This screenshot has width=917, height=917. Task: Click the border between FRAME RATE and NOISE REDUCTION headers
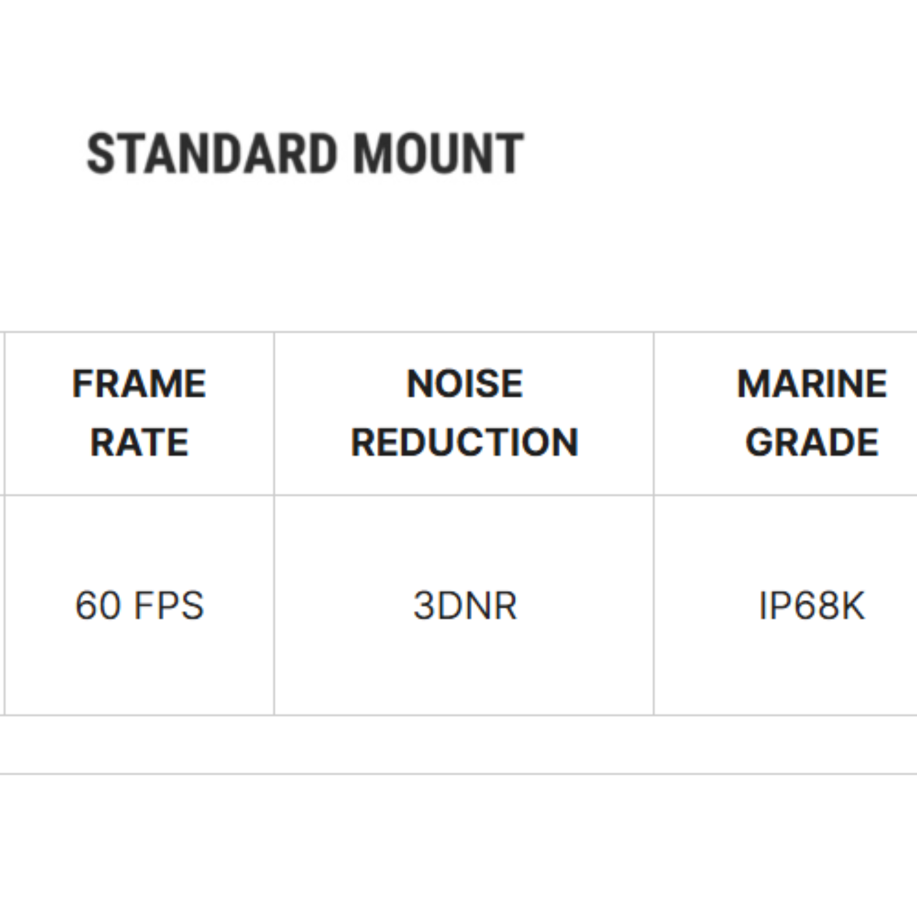point(274,413)
